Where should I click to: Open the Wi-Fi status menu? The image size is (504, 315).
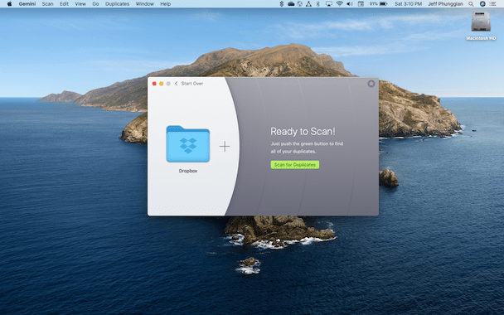[339, 4]
